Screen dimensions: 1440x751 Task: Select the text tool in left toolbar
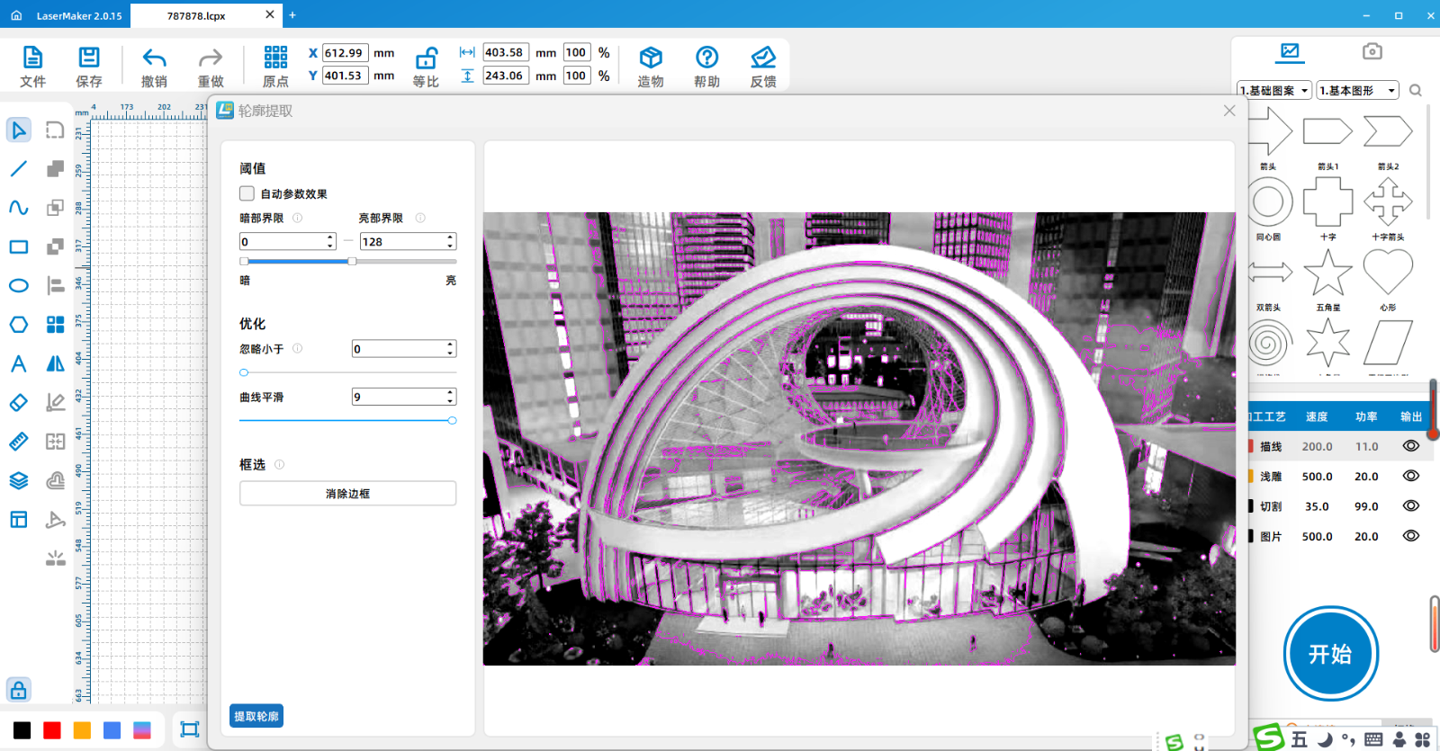click(x=19, y=363)
